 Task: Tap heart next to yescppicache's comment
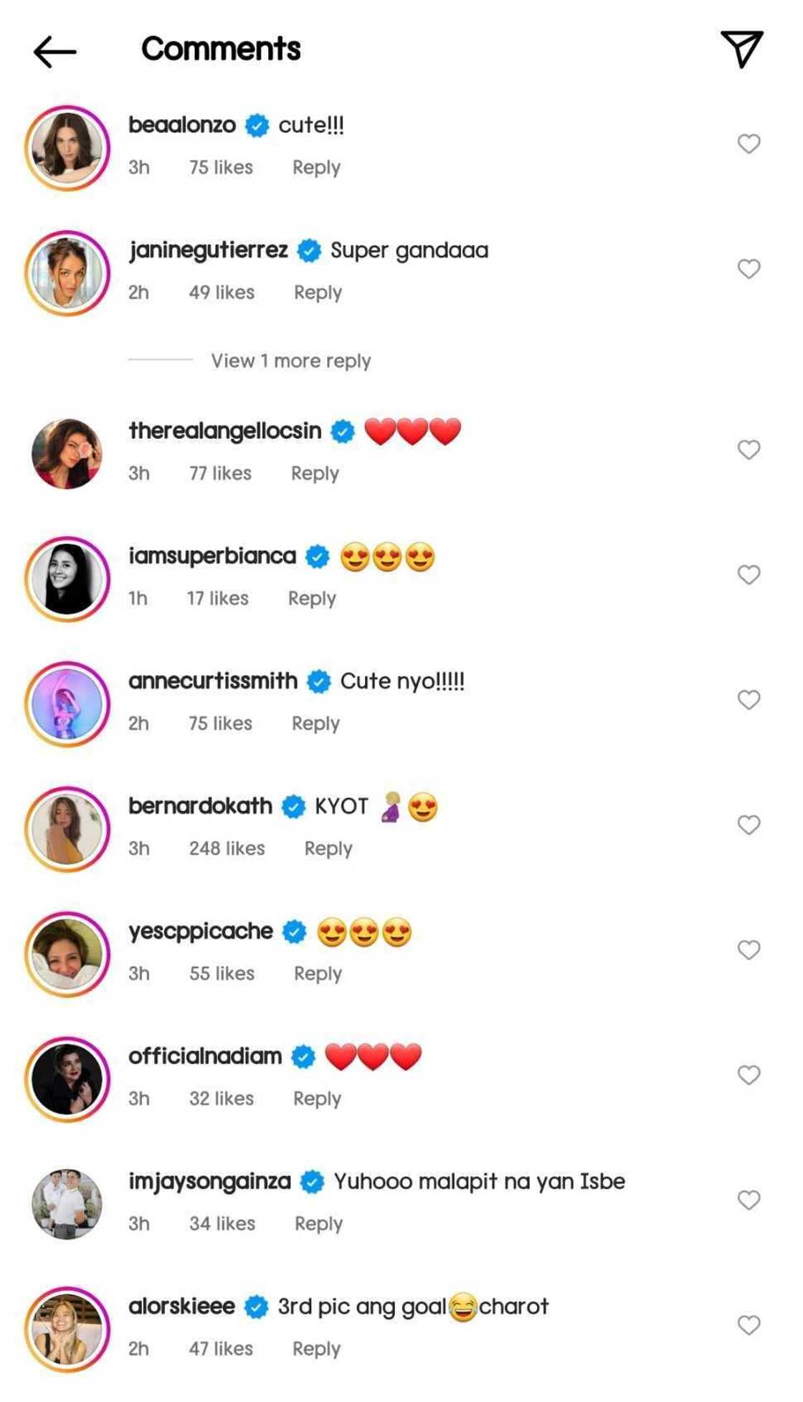click(x=749, y=950)
